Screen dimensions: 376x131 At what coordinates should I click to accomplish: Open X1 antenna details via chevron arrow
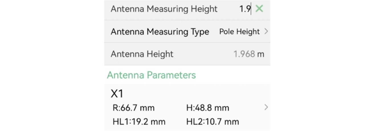click(266, 107)
